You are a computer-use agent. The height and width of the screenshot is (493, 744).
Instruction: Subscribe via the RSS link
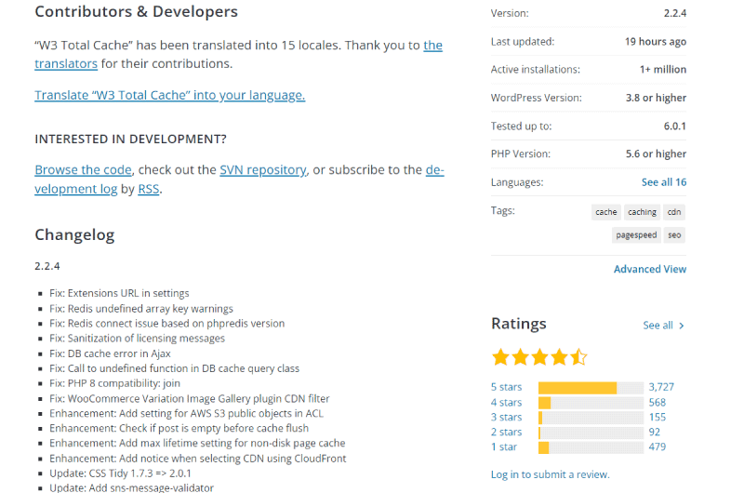[149, 189]
